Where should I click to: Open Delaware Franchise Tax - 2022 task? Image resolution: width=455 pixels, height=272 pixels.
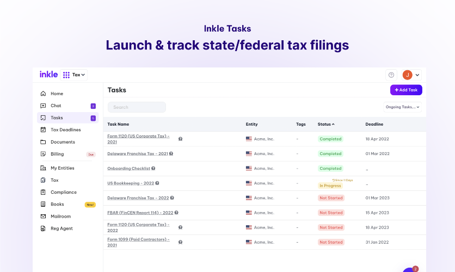(x=138, y=198)
